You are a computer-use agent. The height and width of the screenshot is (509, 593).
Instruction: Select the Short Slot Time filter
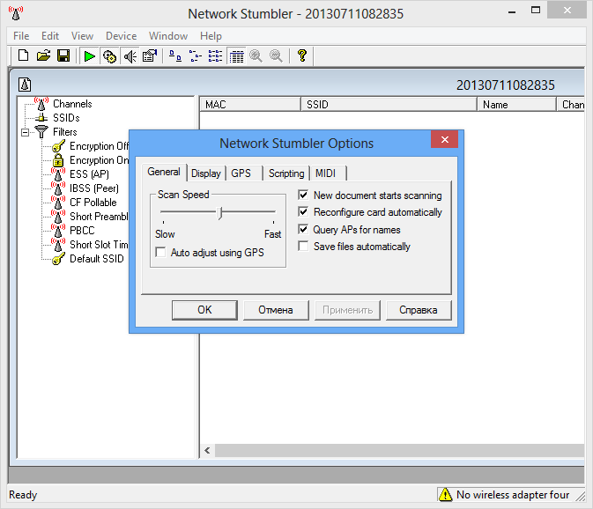99,245
